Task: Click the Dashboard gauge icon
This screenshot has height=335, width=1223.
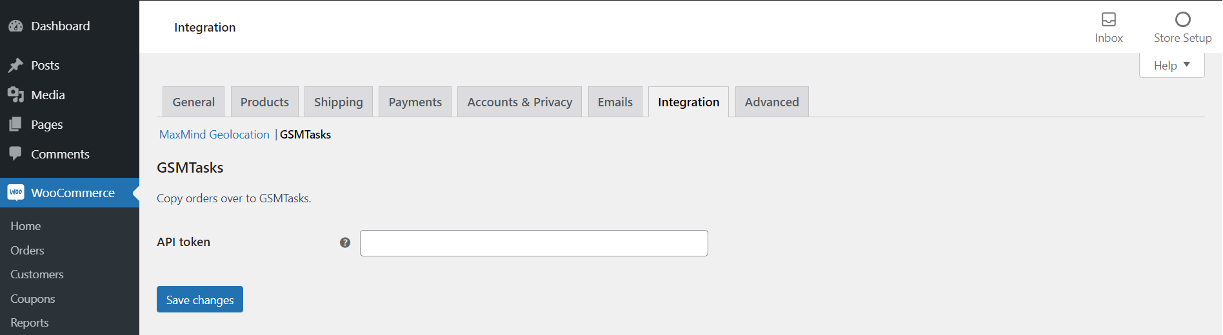Action: 15,26
